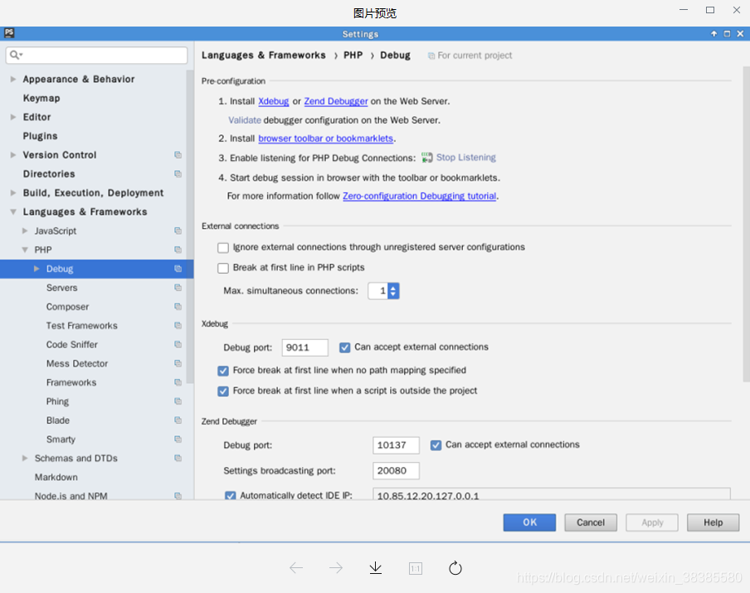This screenshot has width=750, height=593.
Task: Expand Build, Execution, Deployment section
Action: [13, 192]
